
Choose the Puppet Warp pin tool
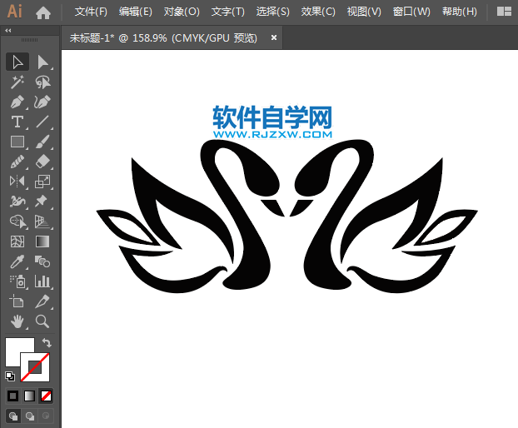tap(43, 202)
